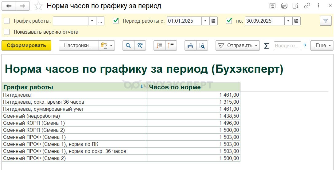Open the Еще menu
335x170 pixels.
(322, 46)
